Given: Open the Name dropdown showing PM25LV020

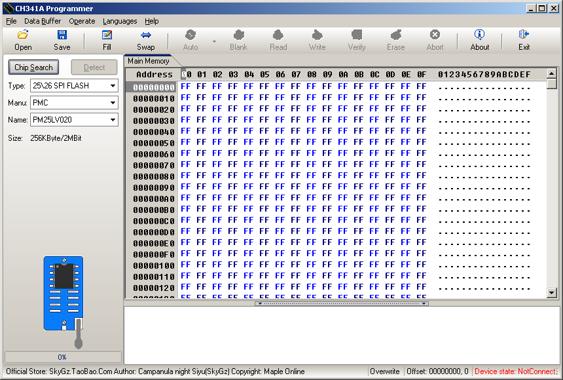Looking at the screenshot, I should pyautogui.click(x=113, y=119).
